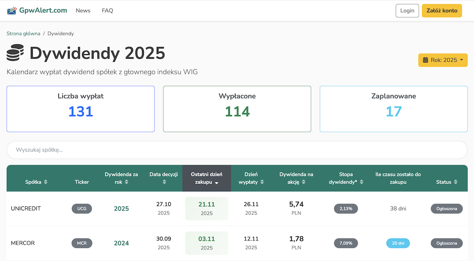Focus the Wyszukaj spółkę search field

coord(237,150)
